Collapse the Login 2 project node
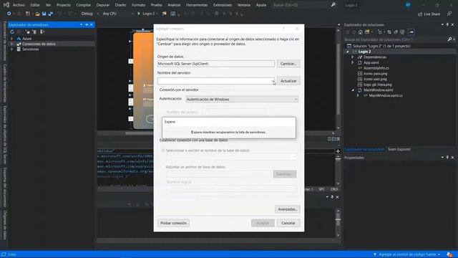This screenshot has height=258, width=458. (x=348, y=52)
